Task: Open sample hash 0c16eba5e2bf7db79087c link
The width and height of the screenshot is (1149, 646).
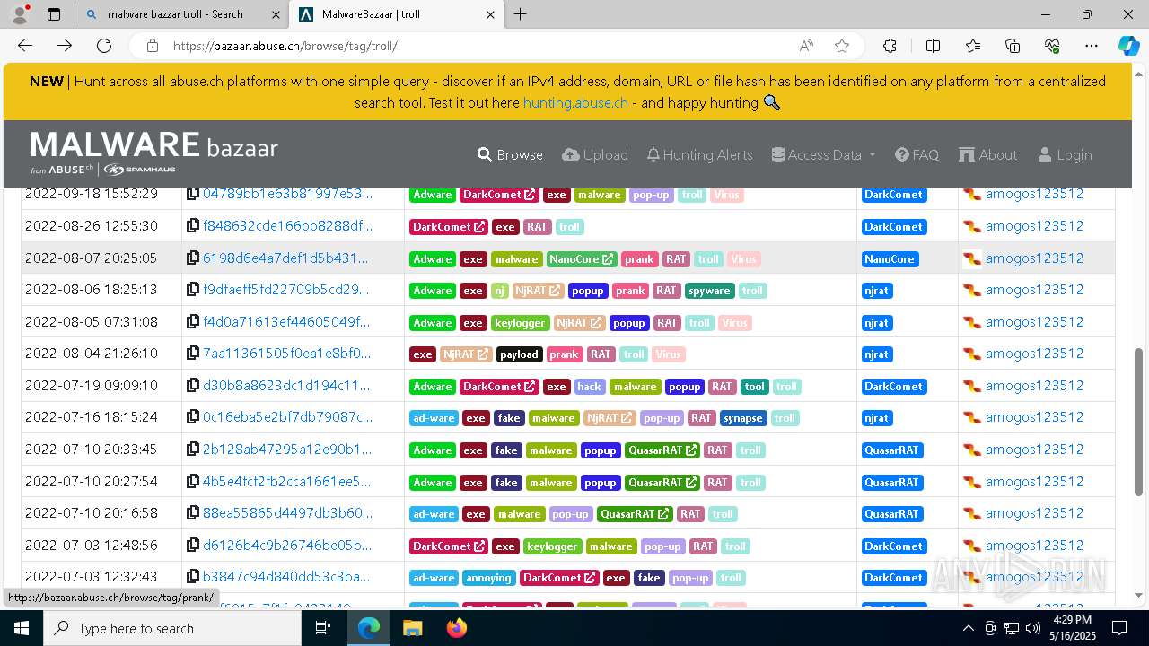Action: pyautogui.click(x=287, y=417)
